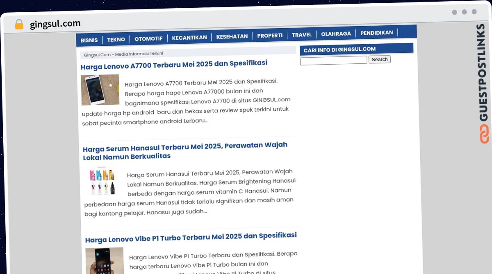This screenshot has width=492, height=274.
Task: Navigate to the KESEHATAN category
Action: (232, 36)
